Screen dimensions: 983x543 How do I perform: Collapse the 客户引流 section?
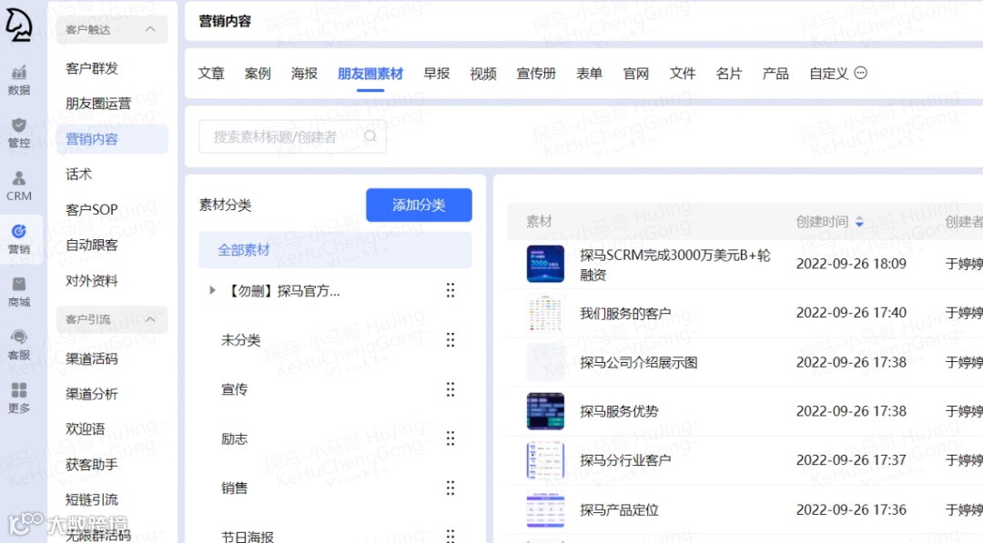coord(150,319)
